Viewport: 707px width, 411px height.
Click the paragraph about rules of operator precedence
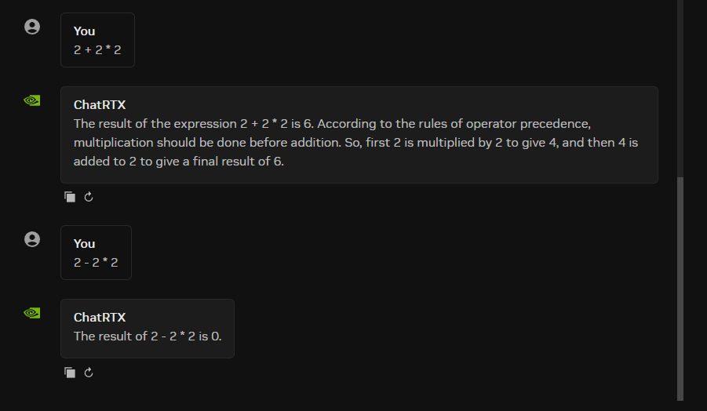click(x=355, y=143)
